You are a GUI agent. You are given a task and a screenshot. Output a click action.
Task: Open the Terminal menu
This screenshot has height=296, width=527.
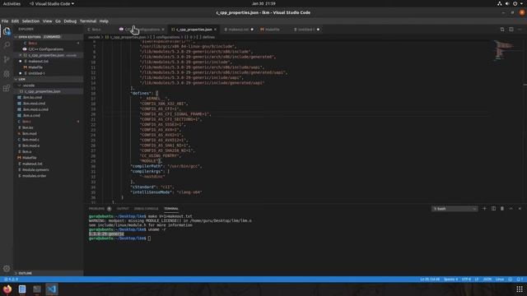point(88,21)
